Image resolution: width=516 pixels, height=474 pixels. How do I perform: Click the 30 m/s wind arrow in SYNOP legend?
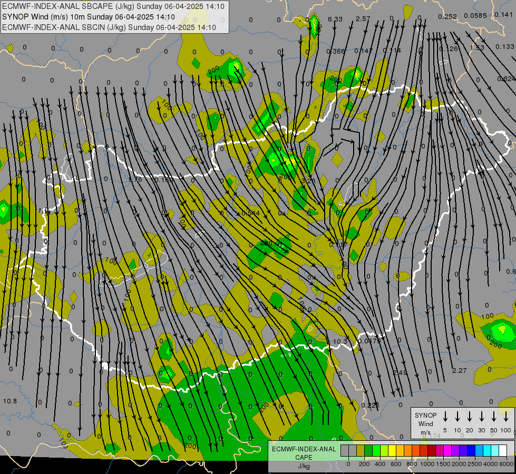(481, 417)
